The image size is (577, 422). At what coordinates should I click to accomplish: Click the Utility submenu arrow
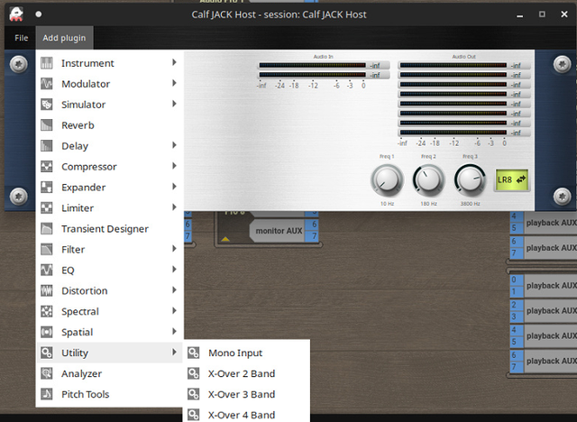(x=174, y=352)
